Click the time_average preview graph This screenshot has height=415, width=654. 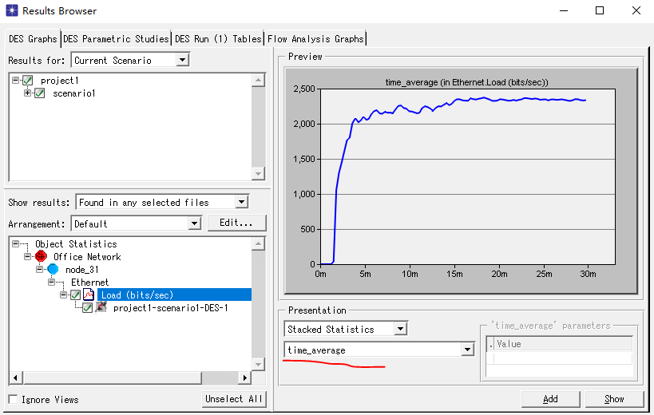461,180
